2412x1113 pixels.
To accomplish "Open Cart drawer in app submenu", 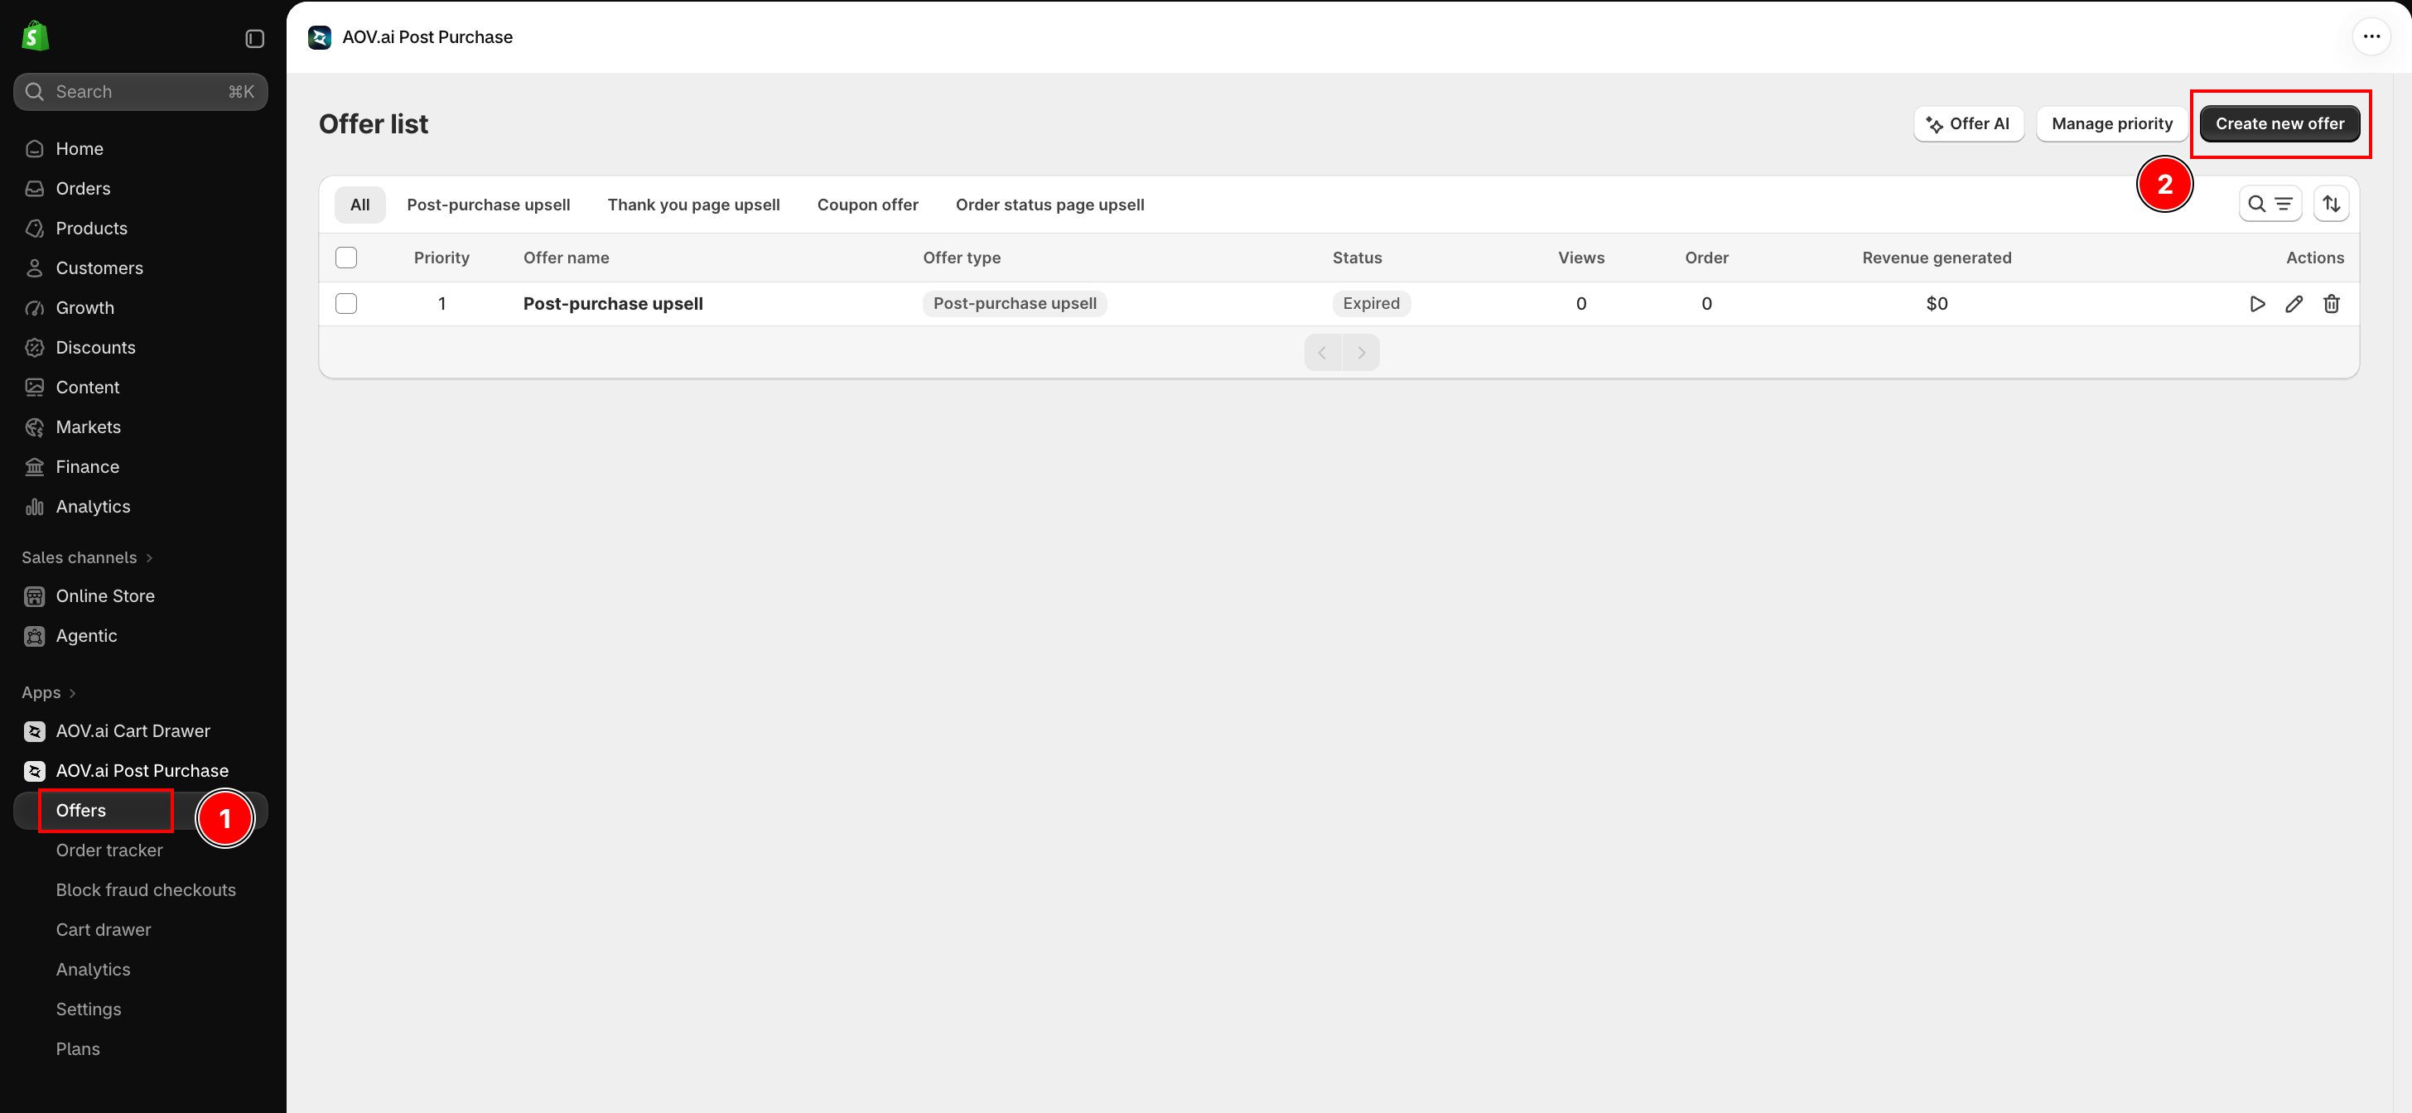I will click(x=103, y=931).
